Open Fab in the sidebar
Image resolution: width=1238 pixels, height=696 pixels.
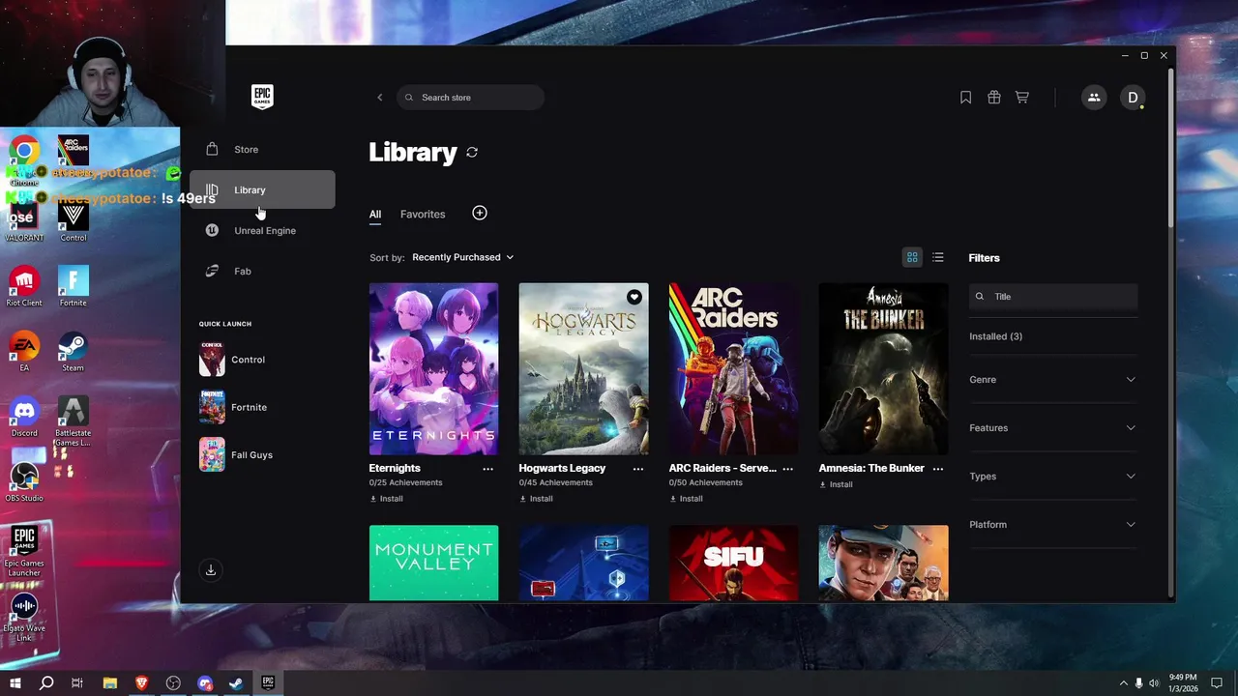[262, 271]
